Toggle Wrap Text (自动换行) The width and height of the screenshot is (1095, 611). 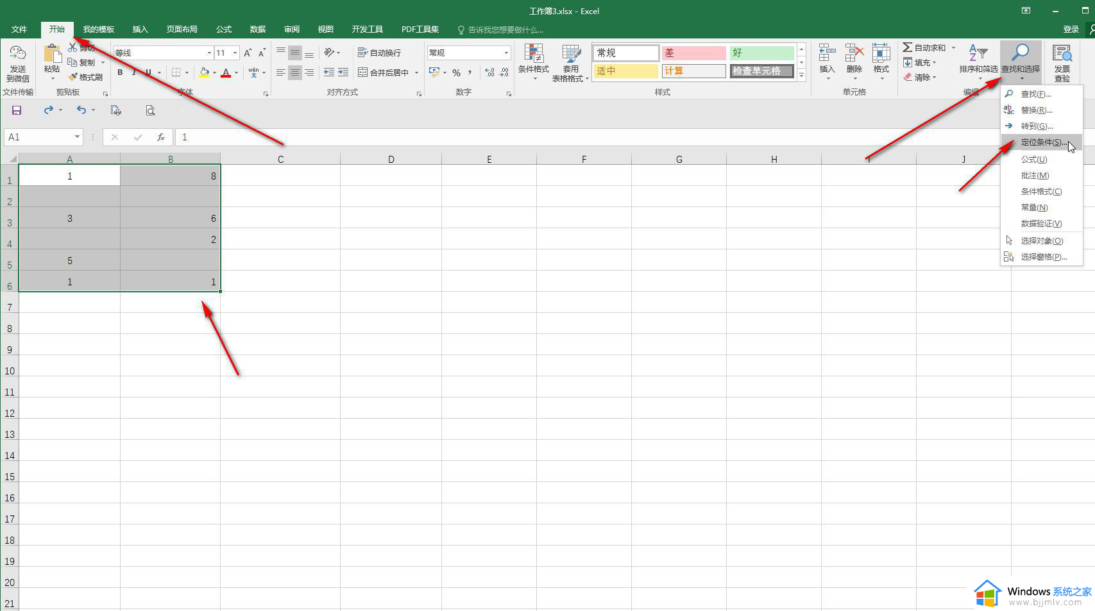pyautogui.click(x=379, y=53)
